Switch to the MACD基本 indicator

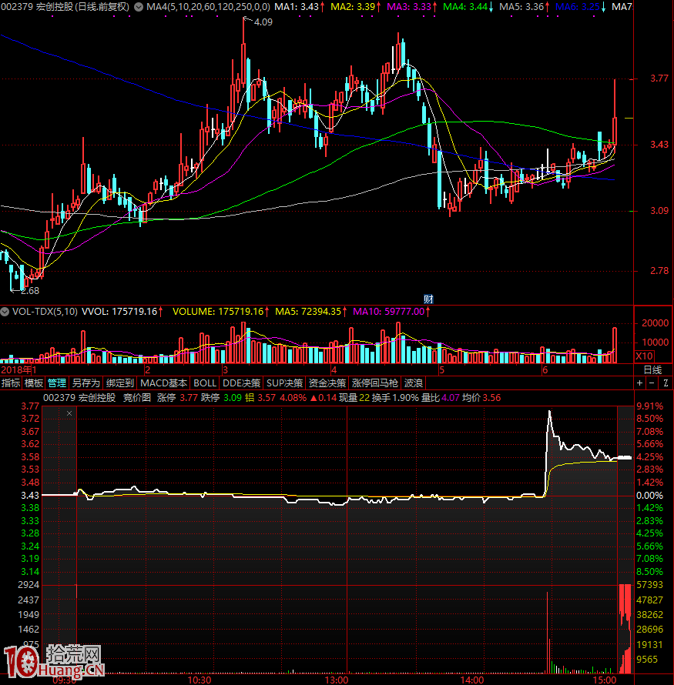tap(163, 383)
